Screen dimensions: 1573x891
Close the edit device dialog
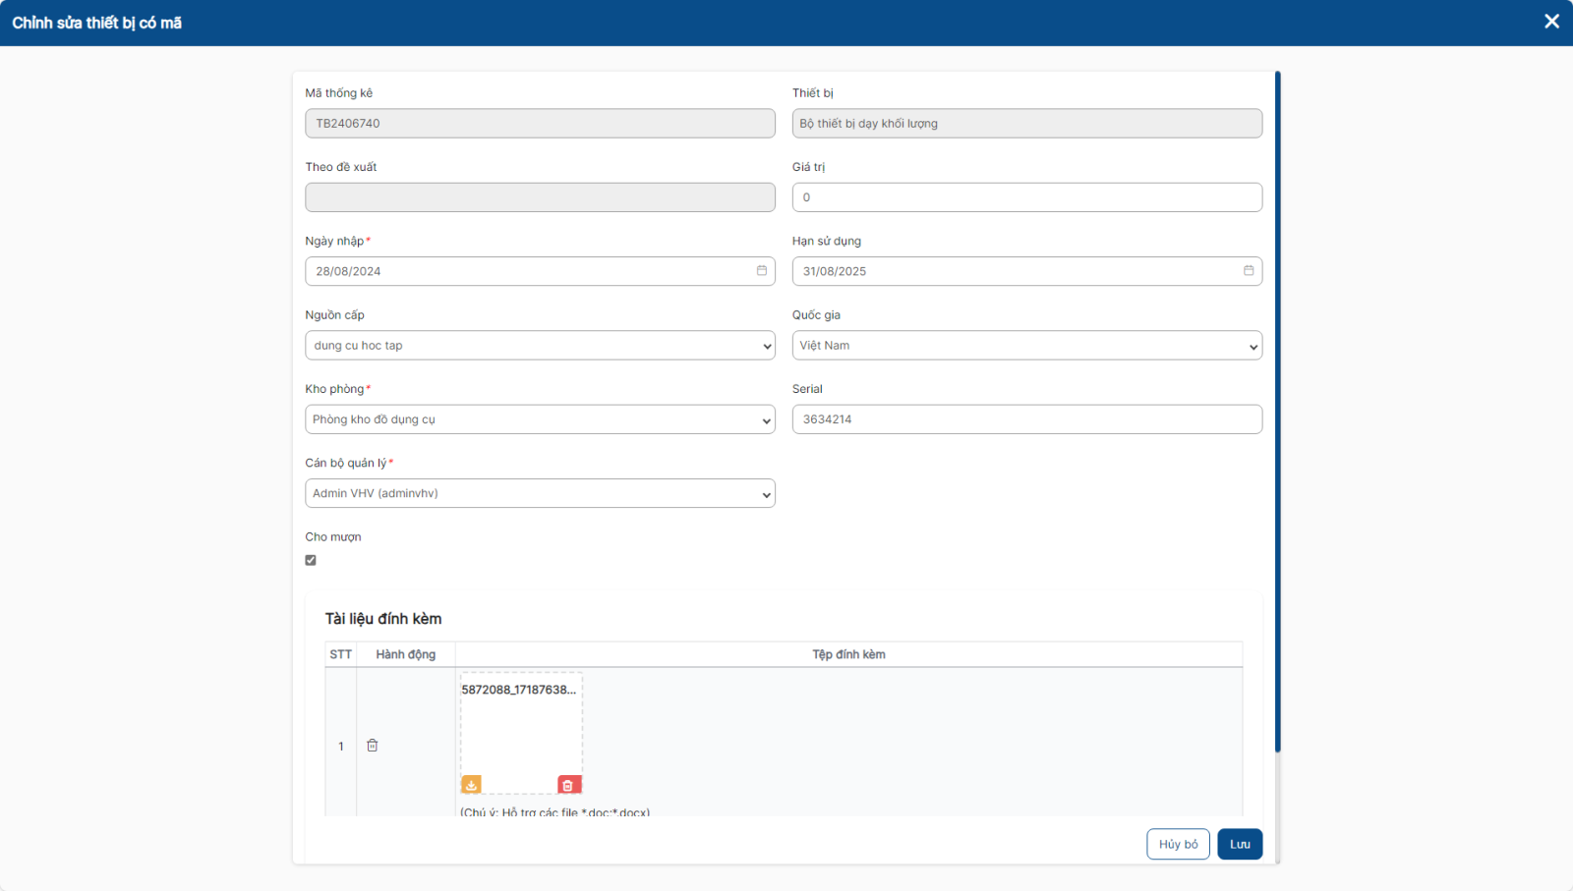(1551, 22)
